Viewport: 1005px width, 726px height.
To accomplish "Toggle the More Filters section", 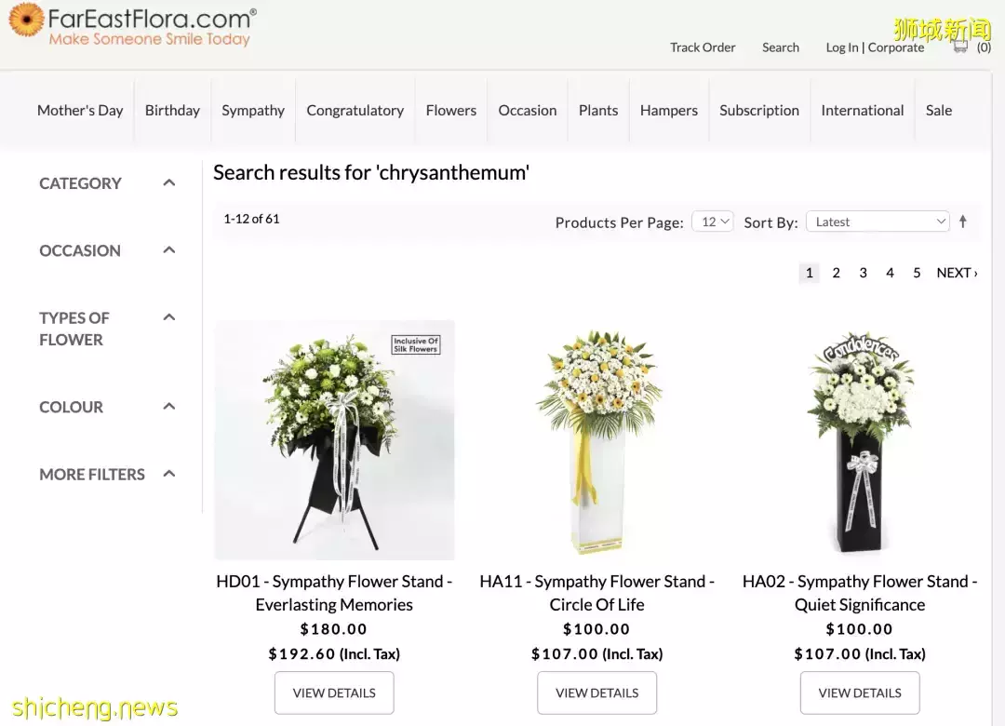I will point(168,474).
